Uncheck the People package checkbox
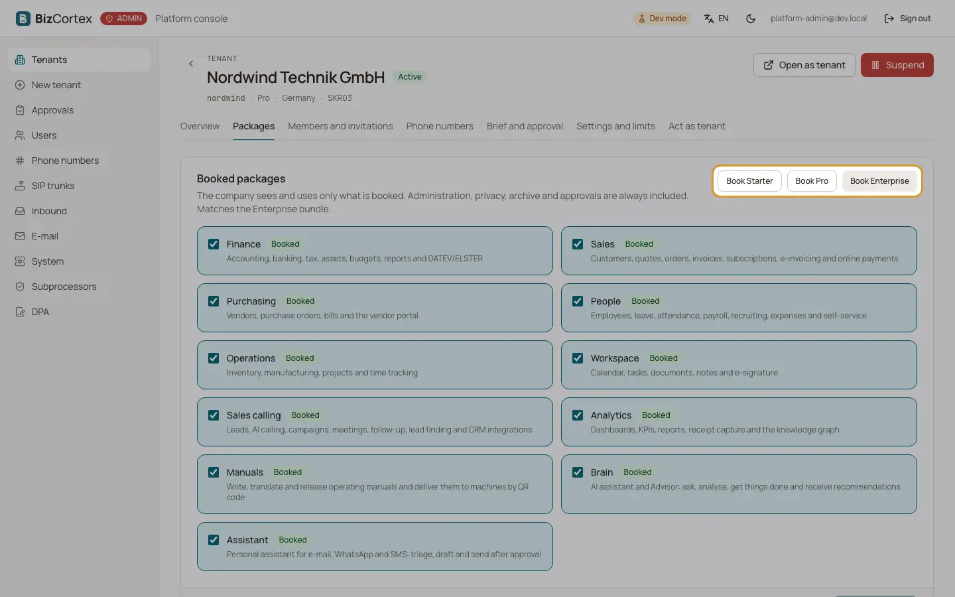 pyautogui.click(x=578, y=301)
